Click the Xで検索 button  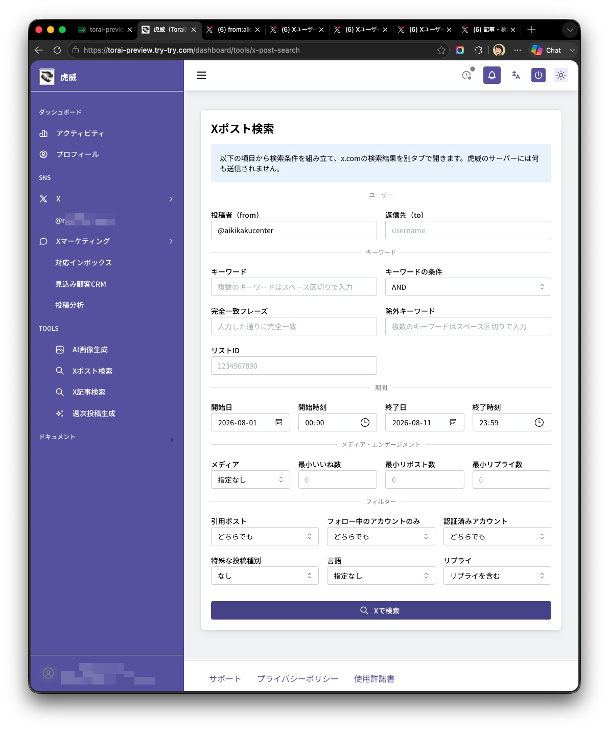(x=381, y=610)
